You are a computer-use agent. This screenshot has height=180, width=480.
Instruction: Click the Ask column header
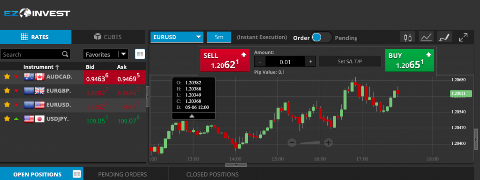(x=122, y=67)
